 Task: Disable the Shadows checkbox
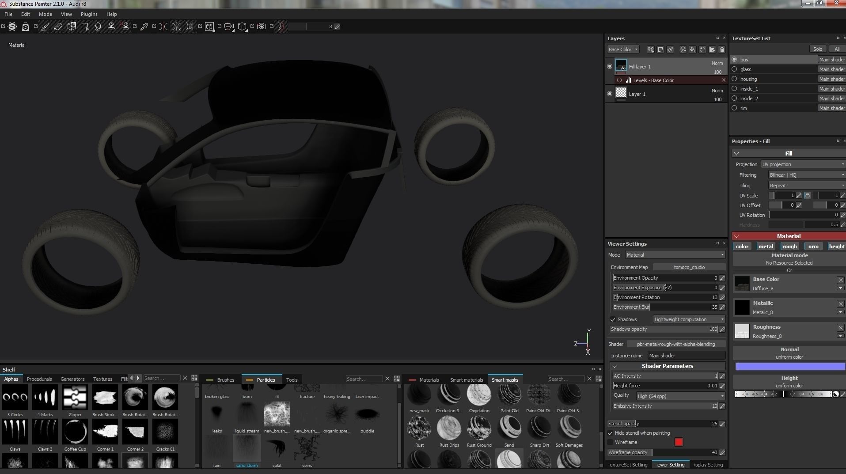613,319
